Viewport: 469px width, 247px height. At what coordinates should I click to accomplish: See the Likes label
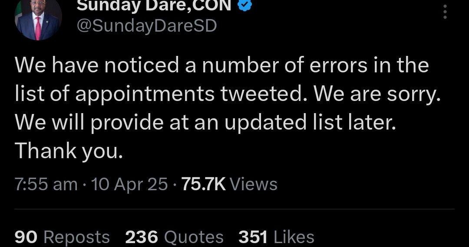tap(294, 237)
